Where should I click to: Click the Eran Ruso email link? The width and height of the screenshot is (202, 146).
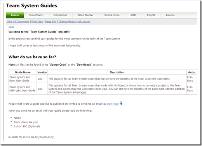113,104
